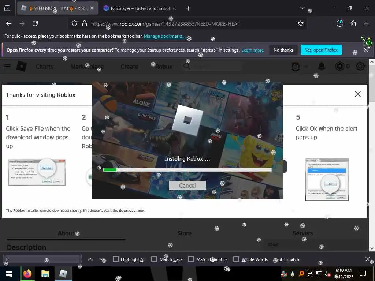Open the Firefox application hamburger menu

366,23
